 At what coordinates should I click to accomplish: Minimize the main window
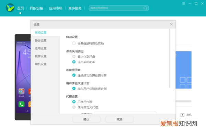[190, 3]
